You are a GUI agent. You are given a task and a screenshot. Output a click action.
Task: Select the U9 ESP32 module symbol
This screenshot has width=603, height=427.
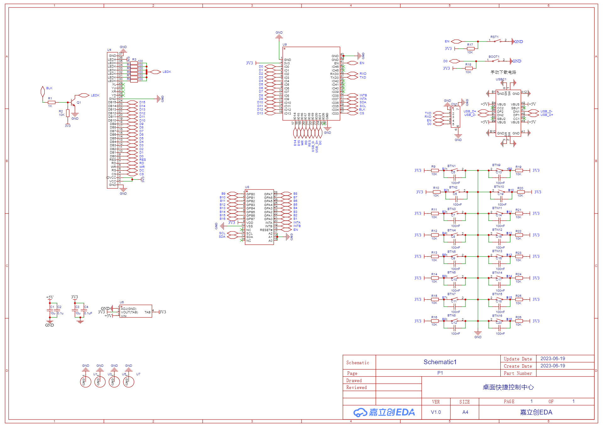pyautogui.click(x=311, y=84)
